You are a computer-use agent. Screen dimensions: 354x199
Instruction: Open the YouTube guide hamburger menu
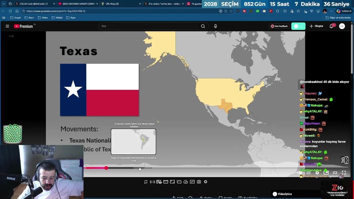click(7, 26)
